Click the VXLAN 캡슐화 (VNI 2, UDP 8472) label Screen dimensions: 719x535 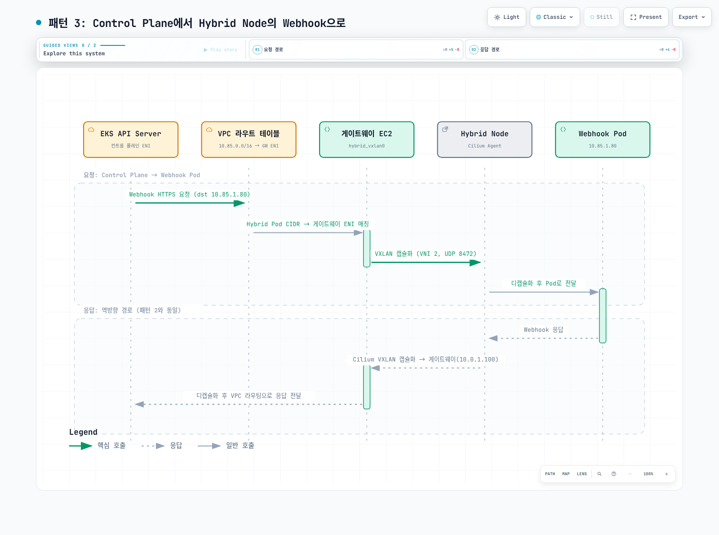[x=426, y=254]
